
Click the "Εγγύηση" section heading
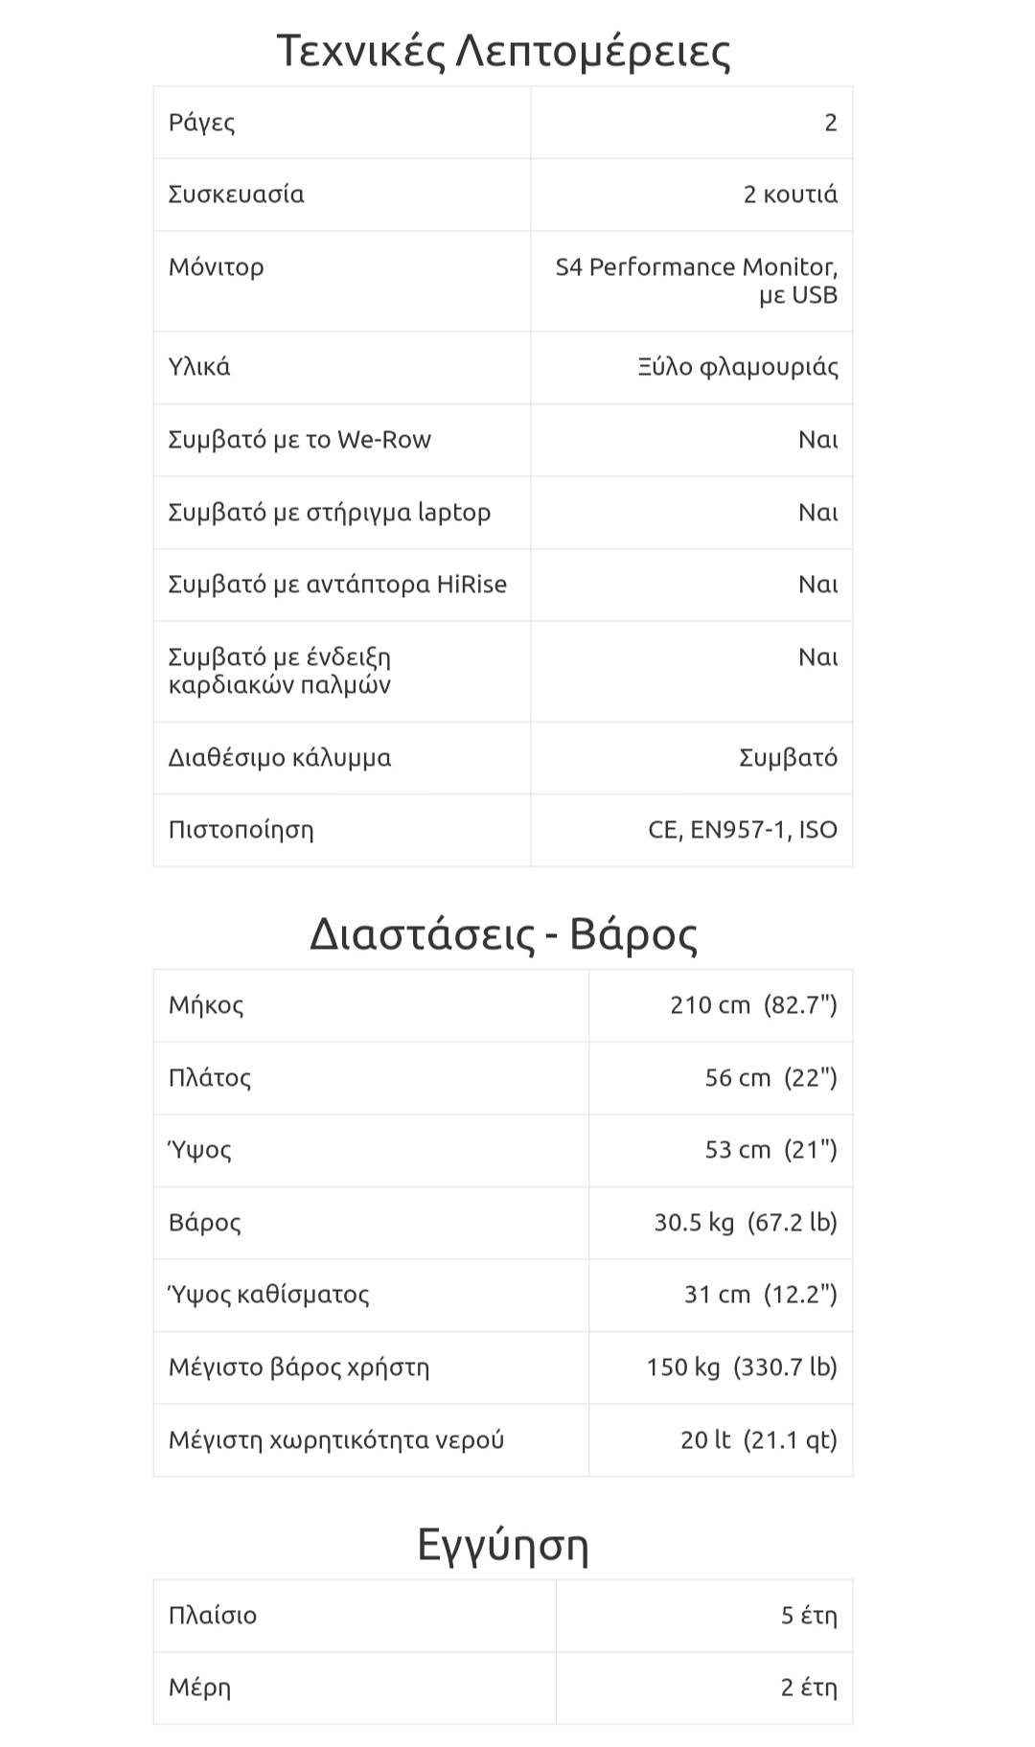click(503, 1544)
